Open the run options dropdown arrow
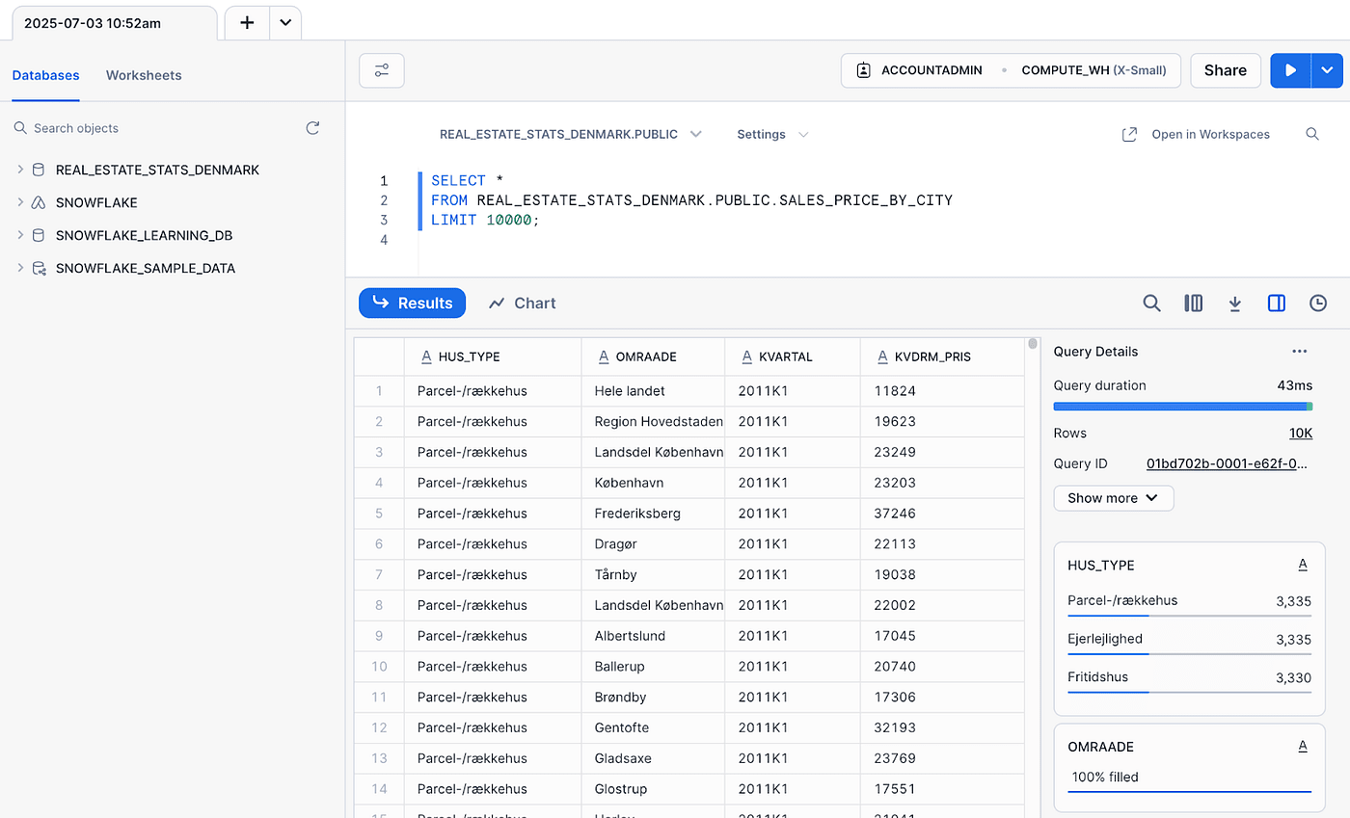Screen dimensions: 1350x818 click(1328, 70)
